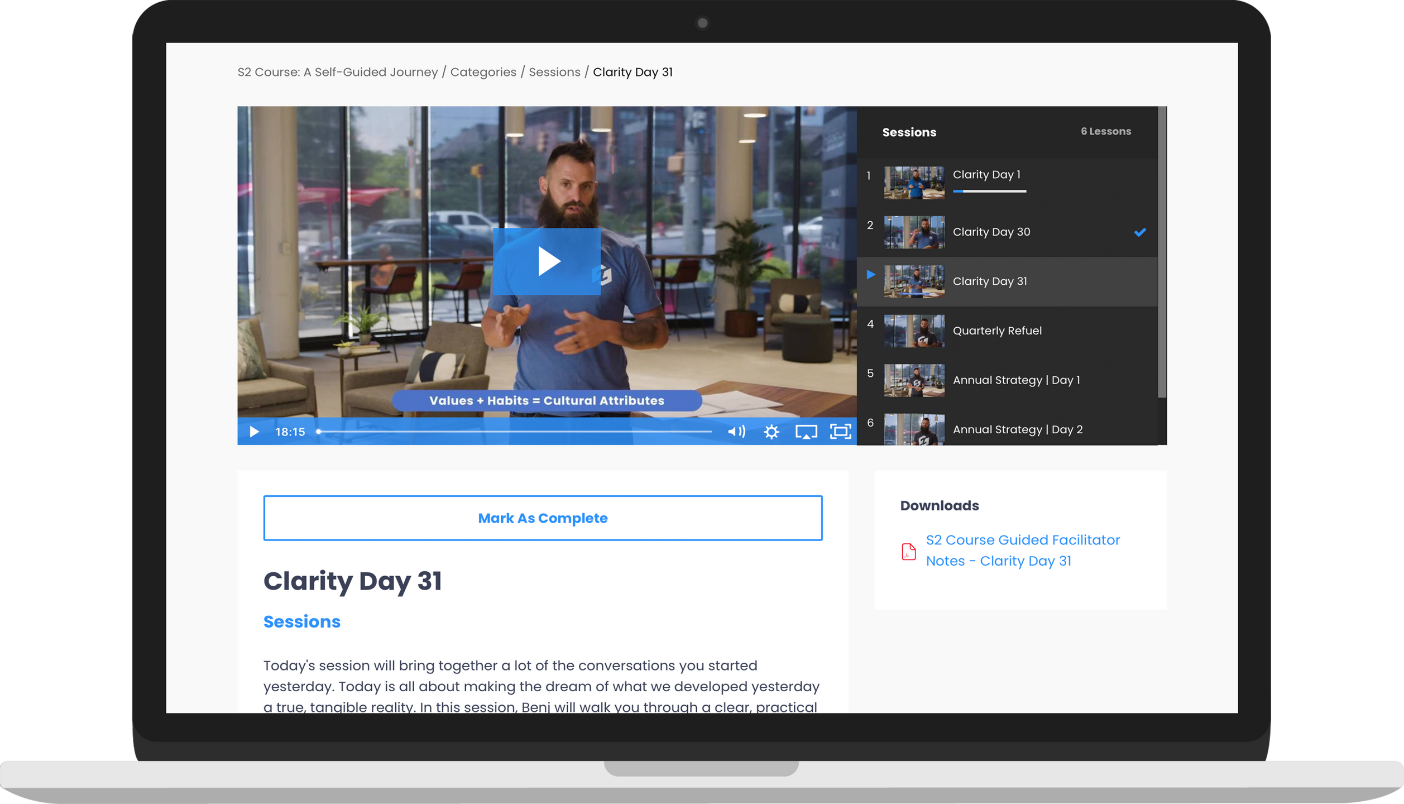Open S2 Course: A Self-Guided Journey breadcrumb

point(337,72)
